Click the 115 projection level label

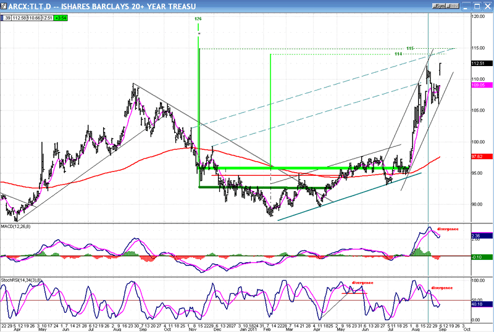tap(409, 48)
